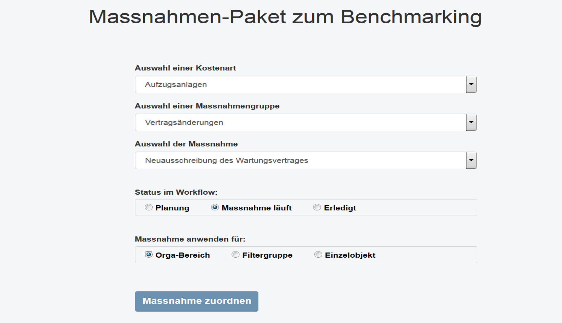Choose the Filtergruppe radio option
Screen dimensions: 562x323
click(236, 255)
